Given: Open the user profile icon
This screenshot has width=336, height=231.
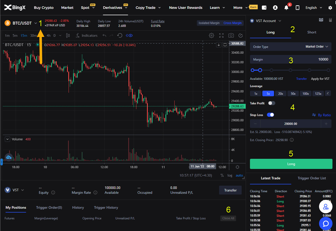Looking at the screenshot, I should [275, 8].
